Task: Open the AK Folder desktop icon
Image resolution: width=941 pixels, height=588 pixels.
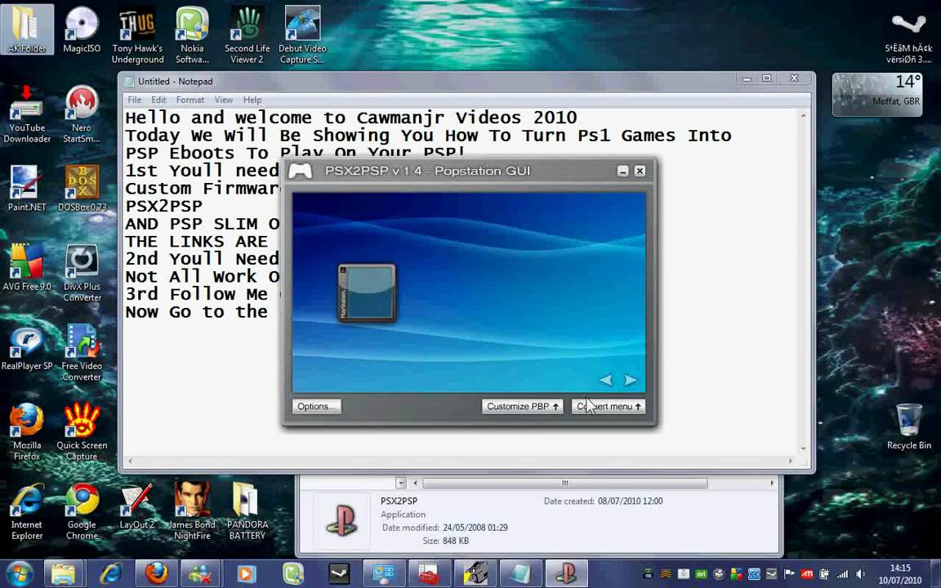Action: point(27,29)
